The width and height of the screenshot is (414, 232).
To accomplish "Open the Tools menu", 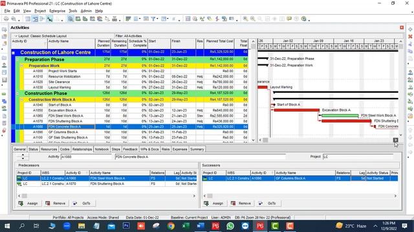I will tap(73, 11).
